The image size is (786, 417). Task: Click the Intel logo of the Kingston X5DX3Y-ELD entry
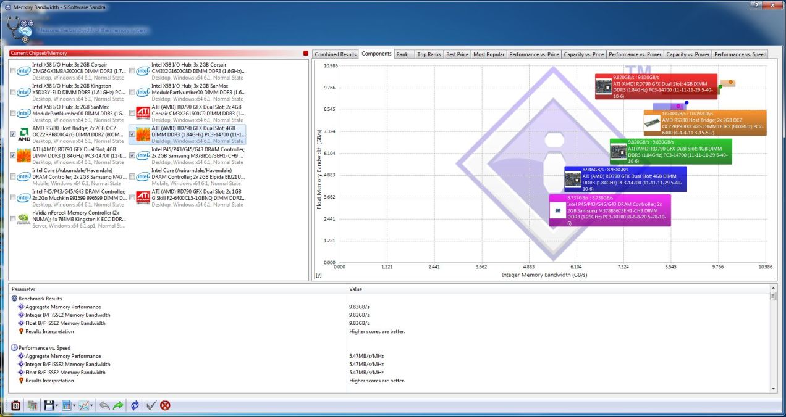tap(24, 92)
